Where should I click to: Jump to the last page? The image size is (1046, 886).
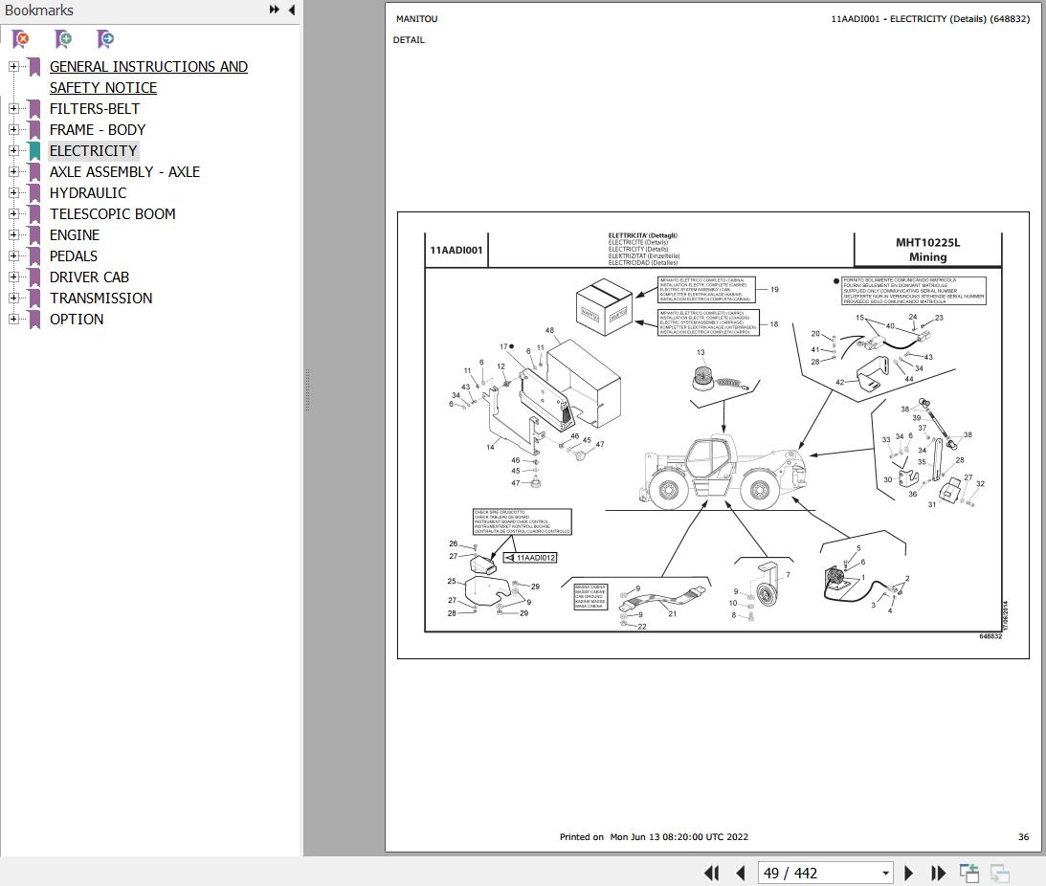[938, 873]
